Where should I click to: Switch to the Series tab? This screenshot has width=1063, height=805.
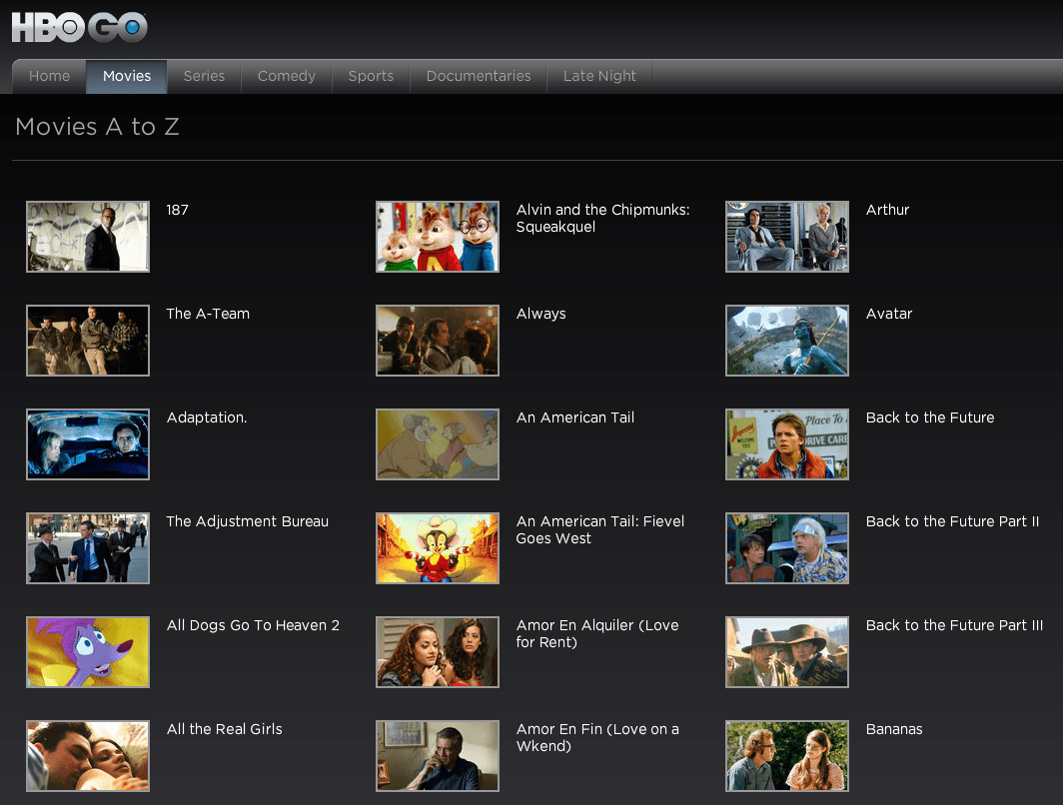click(204, 76)
